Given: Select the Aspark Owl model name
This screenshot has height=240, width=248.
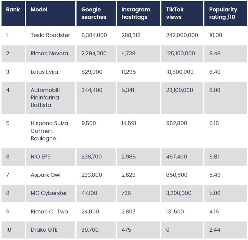Looking at the screenshot, I should pyautogui.click(x=46, y=175).
